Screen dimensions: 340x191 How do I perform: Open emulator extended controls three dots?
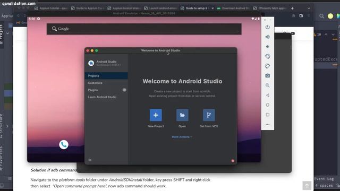(x=268, y=124)
